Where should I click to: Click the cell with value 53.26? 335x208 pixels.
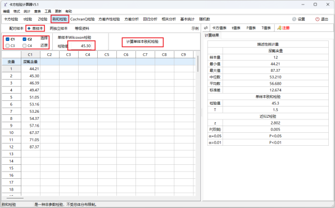pos(30,111)
